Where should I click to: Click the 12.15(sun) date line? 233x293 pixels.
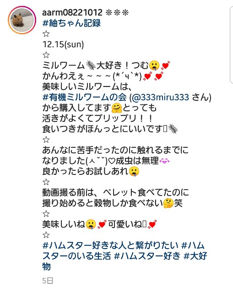(63, 44)
